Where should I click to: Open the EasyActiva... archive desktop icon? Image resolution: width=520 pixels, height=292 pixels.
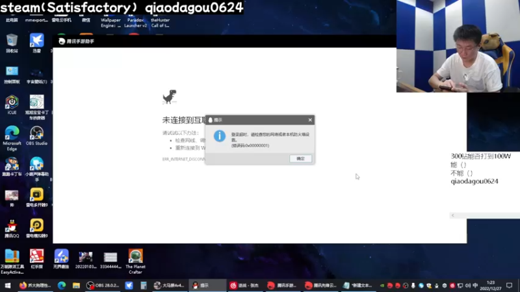click(12, 262)
